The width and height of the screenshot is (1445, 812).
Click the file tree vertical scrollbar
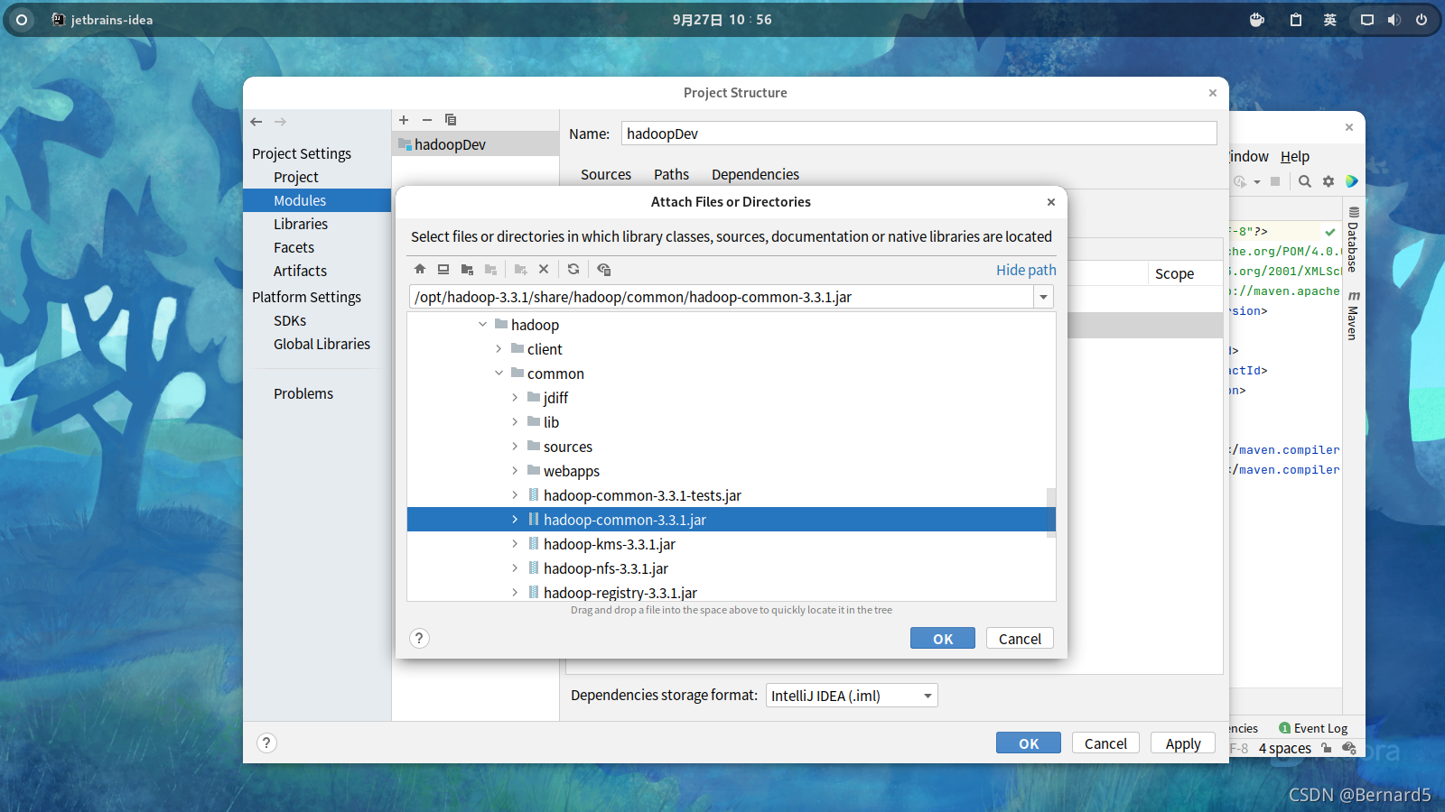pyautogui.click(x=1051, y=512)
